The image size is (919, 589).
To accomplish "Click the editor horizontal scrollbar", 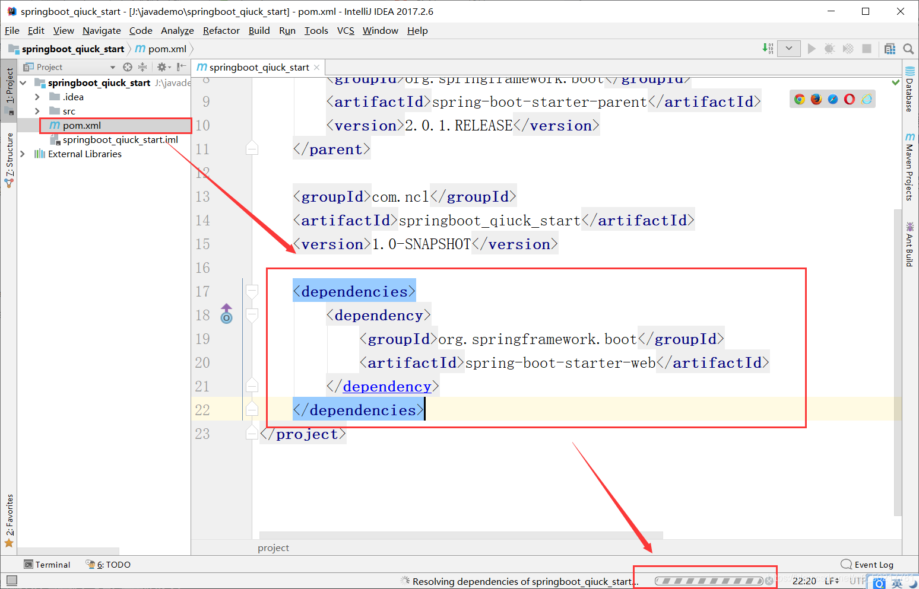I will 461,535.
